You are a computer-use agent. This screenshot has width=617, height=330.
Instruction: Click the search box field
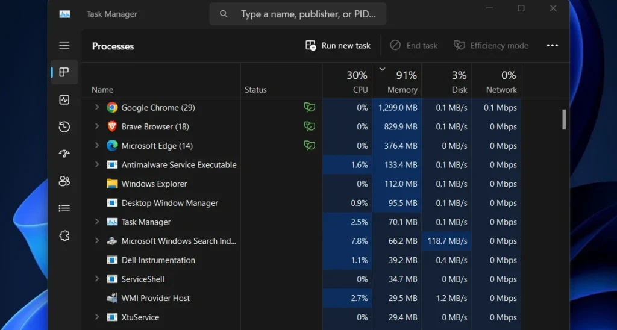pos(298,14)
